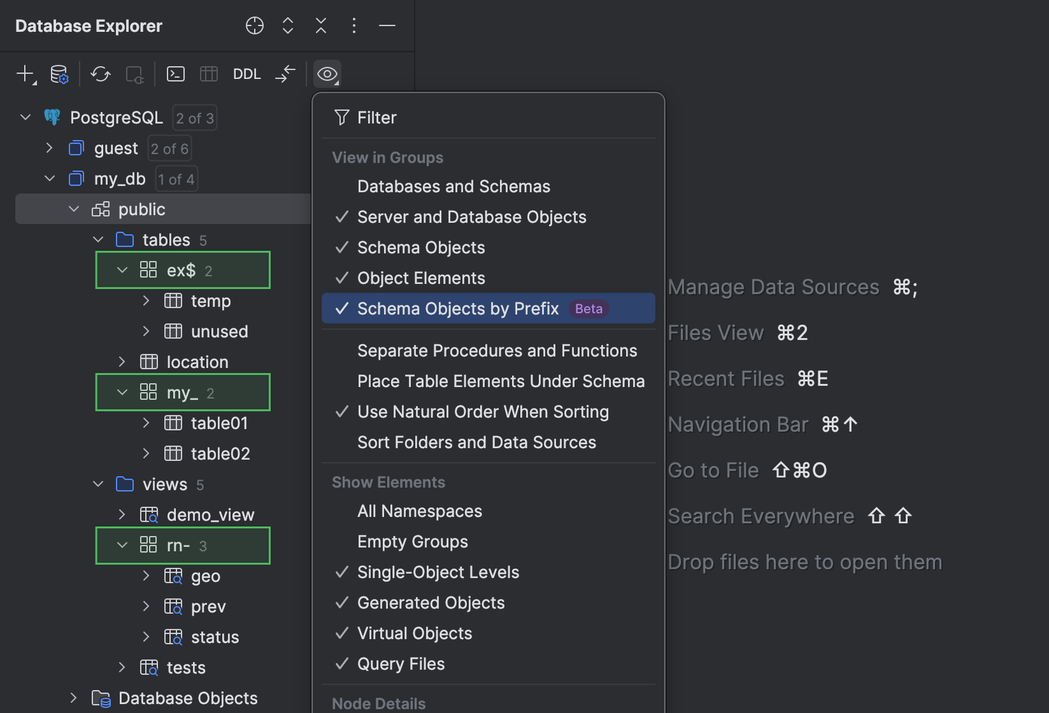Select Databases and Schemas grouping
Viewport: 1049px width, 713px height.
488,187
